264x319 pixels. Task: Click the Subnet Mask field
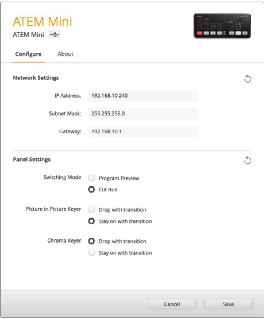click(143, 114)
